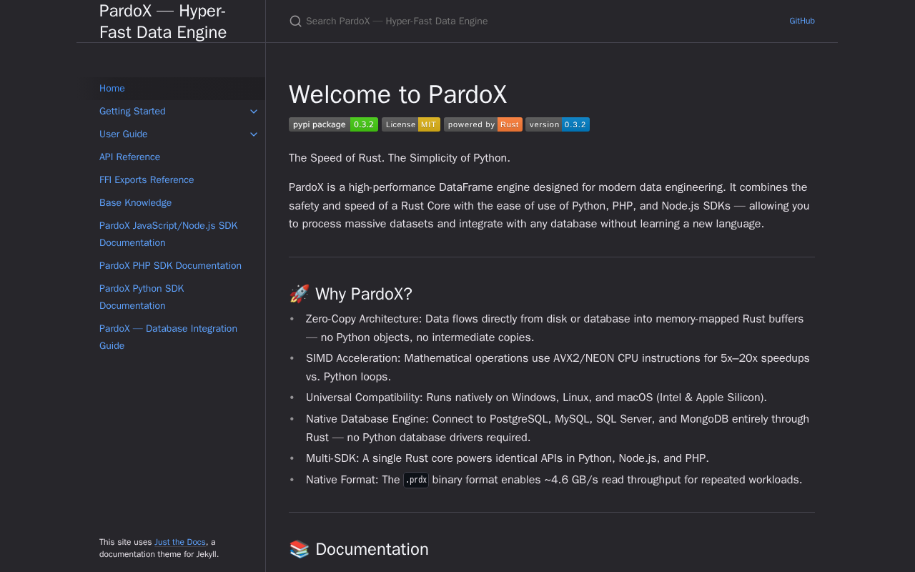Image resolution: width=915 pixels, height=572 pixels.
Task: Open PardoX Python SDK Documentation
Action: [142, 297]
